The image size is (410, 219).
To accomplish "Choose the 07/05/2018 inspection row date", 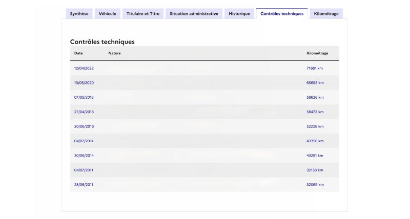I will click(x=84, y=97).
